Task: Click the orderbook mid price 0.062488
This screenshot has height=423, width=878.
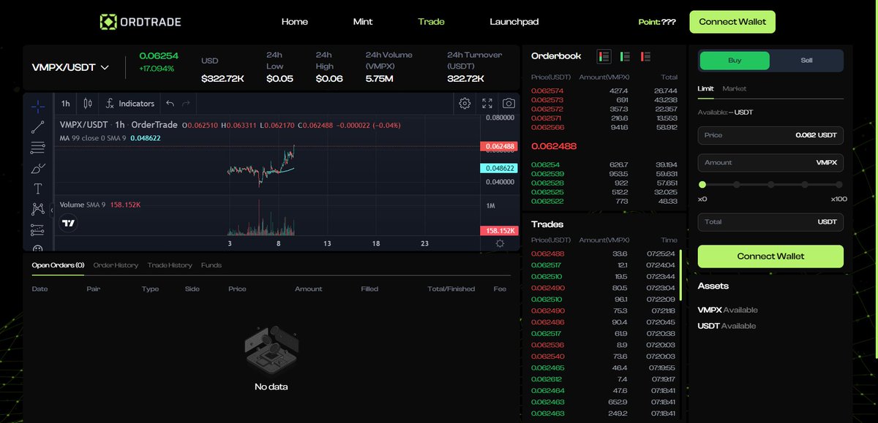Action: (554, 146)
